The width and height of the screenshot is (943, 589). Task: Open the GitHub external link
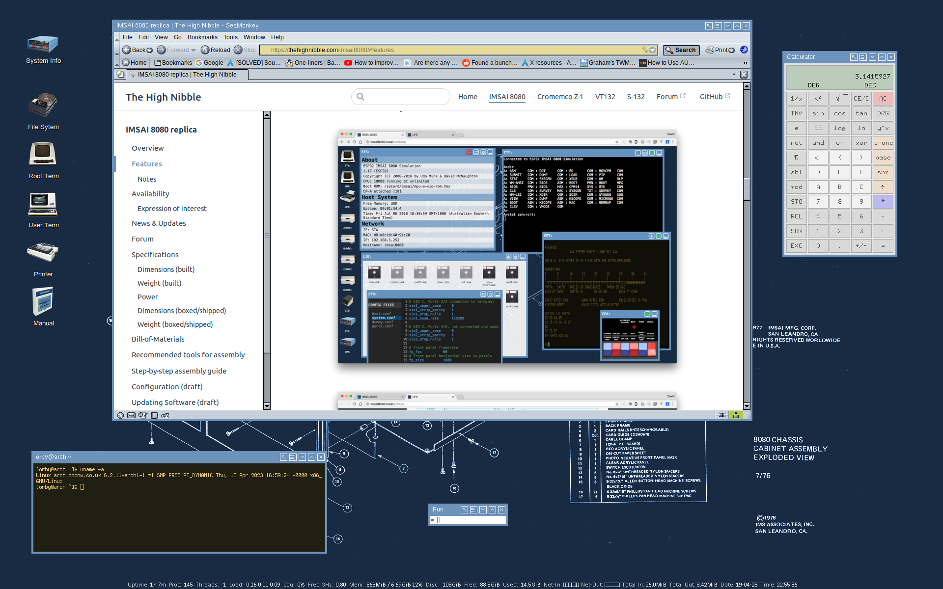click(715, 97)
